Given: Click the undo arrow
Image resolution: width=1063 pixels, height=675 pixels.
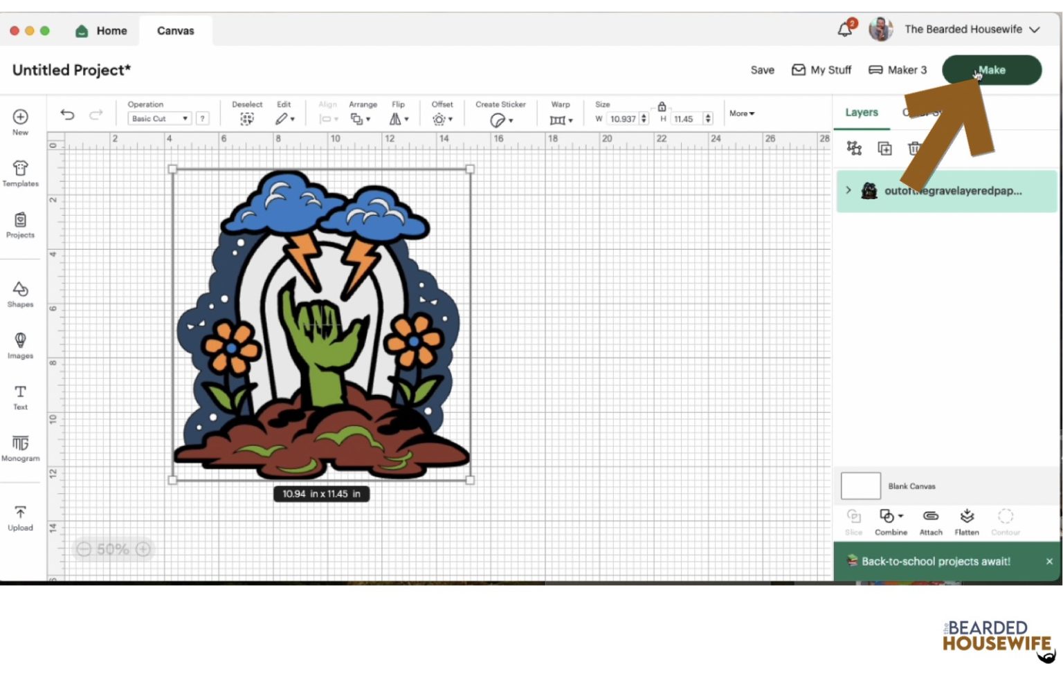Looking at the screenshot, I should point(67,114).
